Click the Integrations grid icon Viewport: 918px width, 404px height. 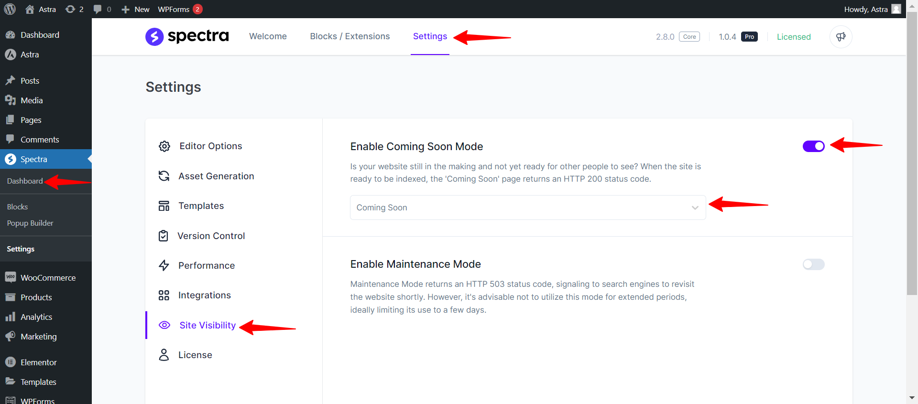[x=164, y=295]
